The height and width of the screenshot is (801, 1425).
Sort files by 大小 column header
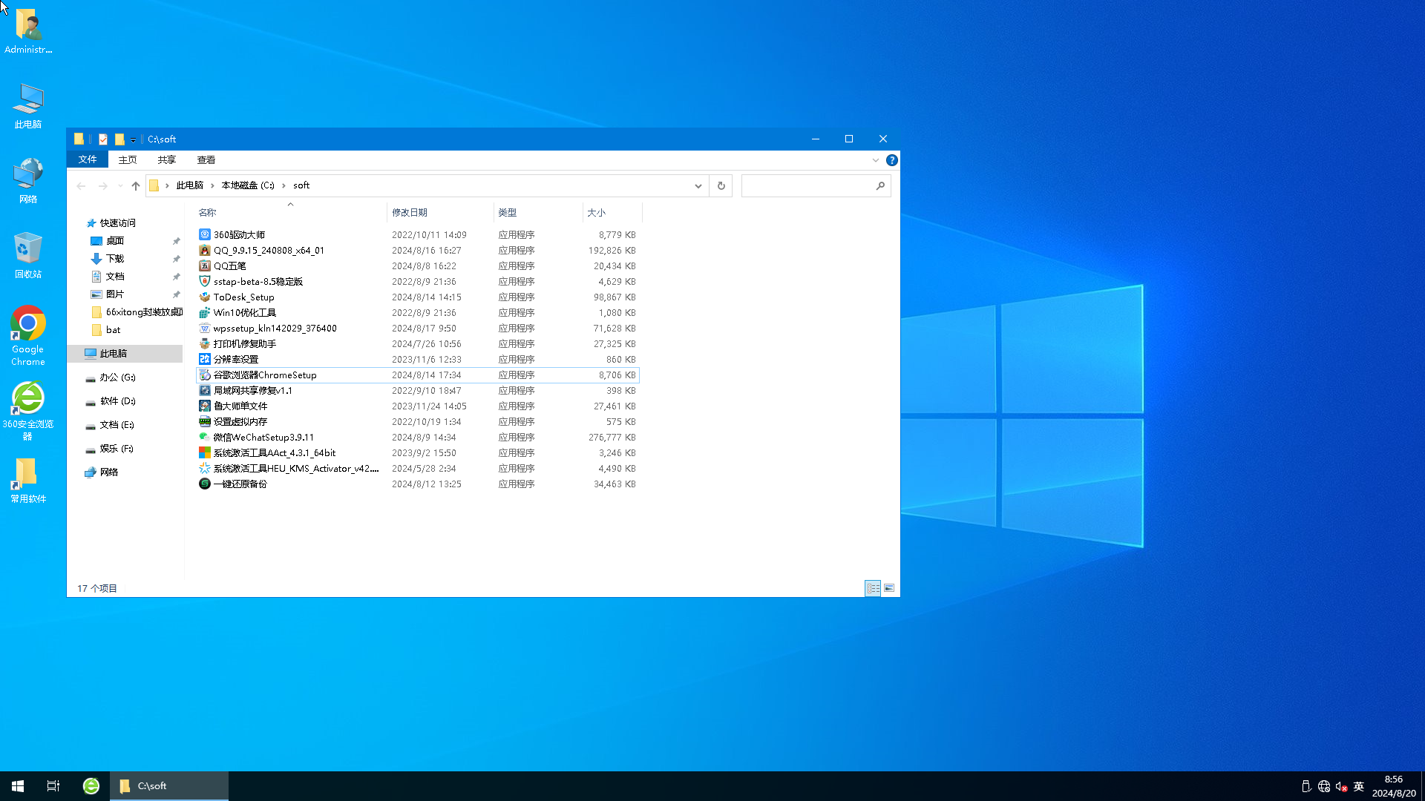(612, 212)
